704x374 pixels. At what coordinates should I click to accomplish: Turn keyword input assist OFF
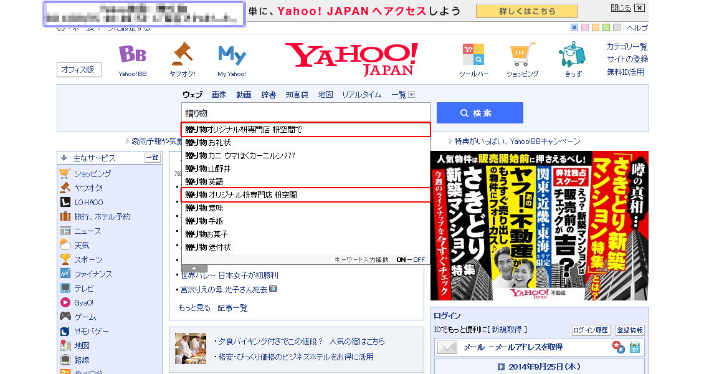419,259
